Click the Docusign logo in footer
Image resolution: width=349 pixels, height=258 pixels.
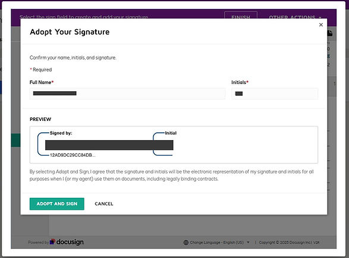click(67, 242)
